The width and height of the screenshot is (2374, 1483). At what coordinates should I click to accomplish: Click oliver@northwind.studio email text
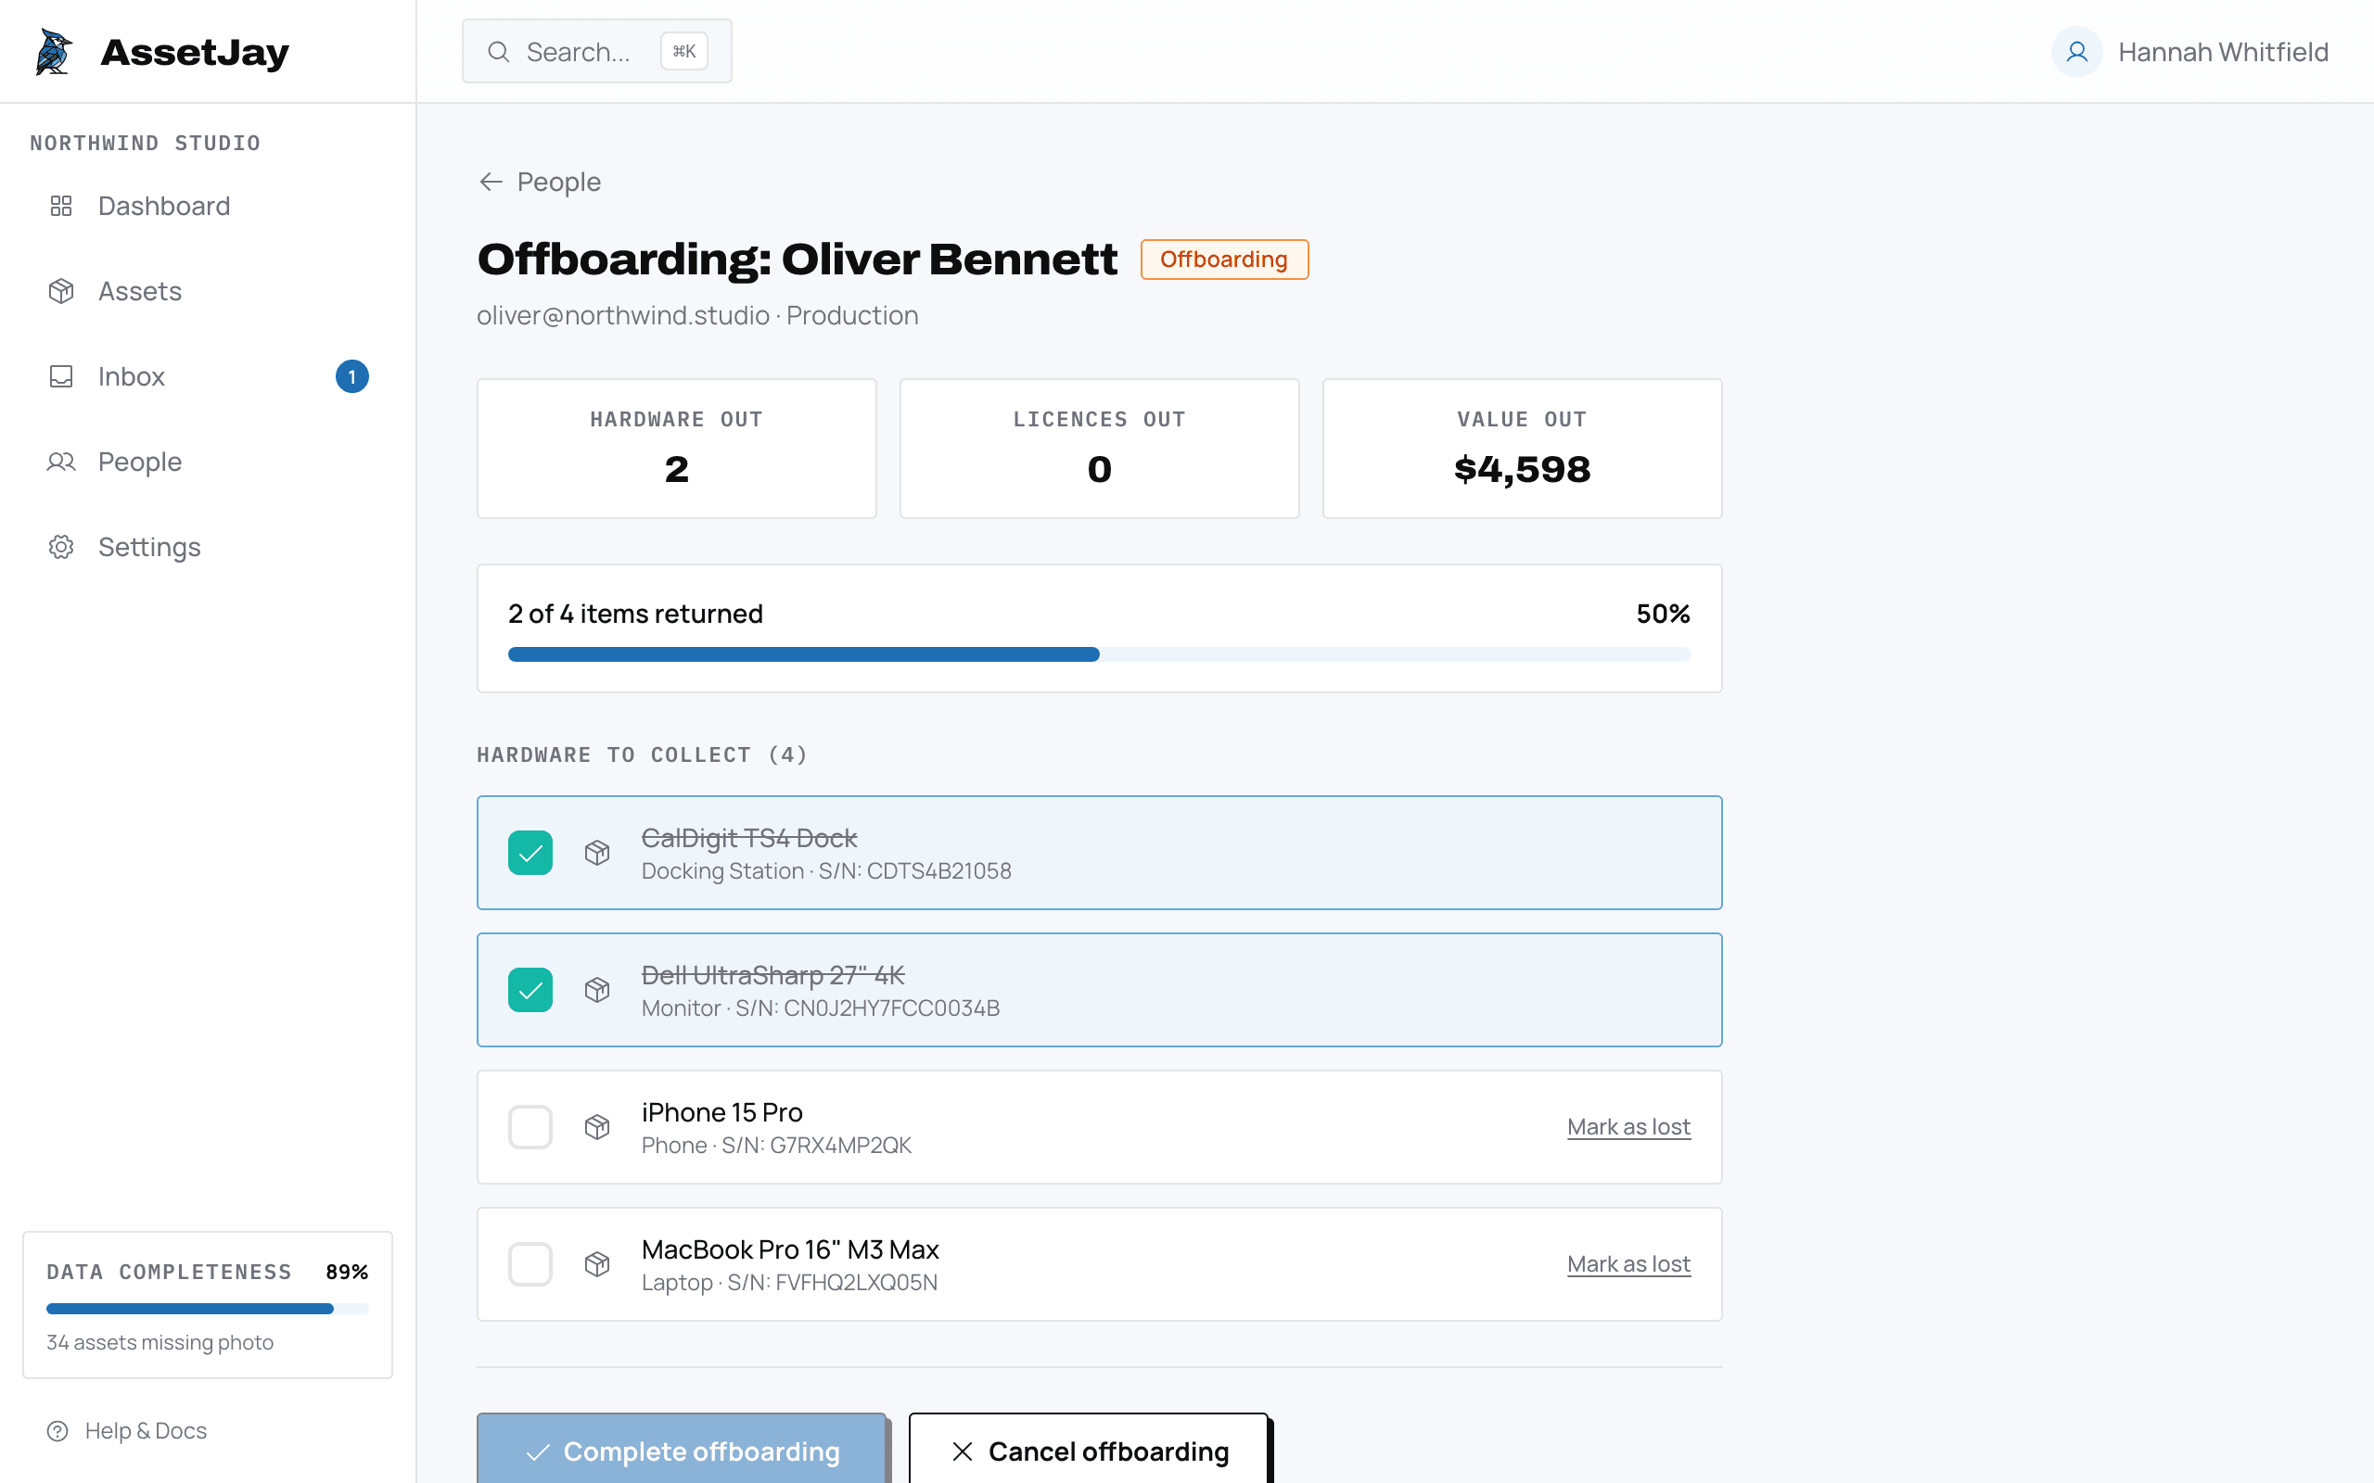[x=623, y=316]
